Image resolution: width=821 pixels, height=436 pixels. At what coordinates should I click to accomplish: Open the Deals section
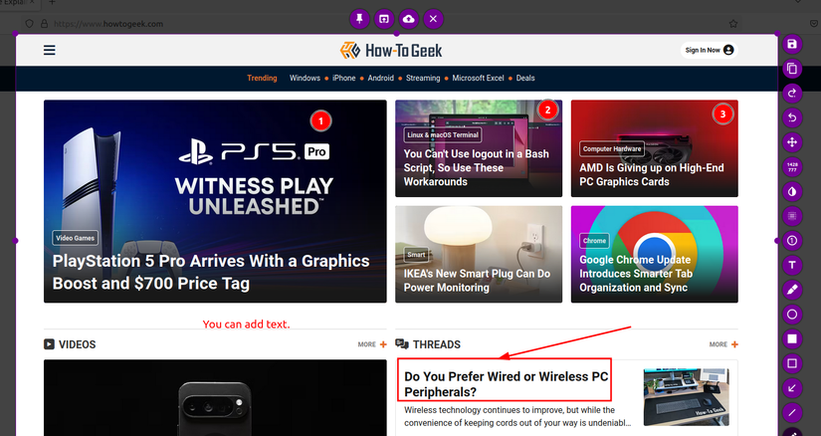(x=525, y=78)
